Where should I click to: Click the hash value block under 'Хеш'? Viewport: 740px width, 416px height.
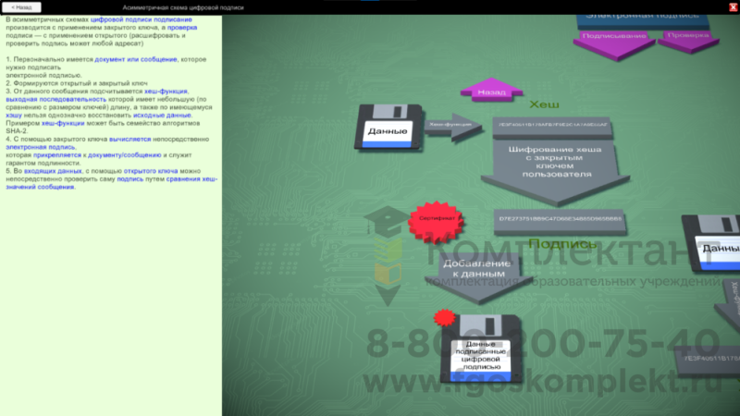pos(541,123)
